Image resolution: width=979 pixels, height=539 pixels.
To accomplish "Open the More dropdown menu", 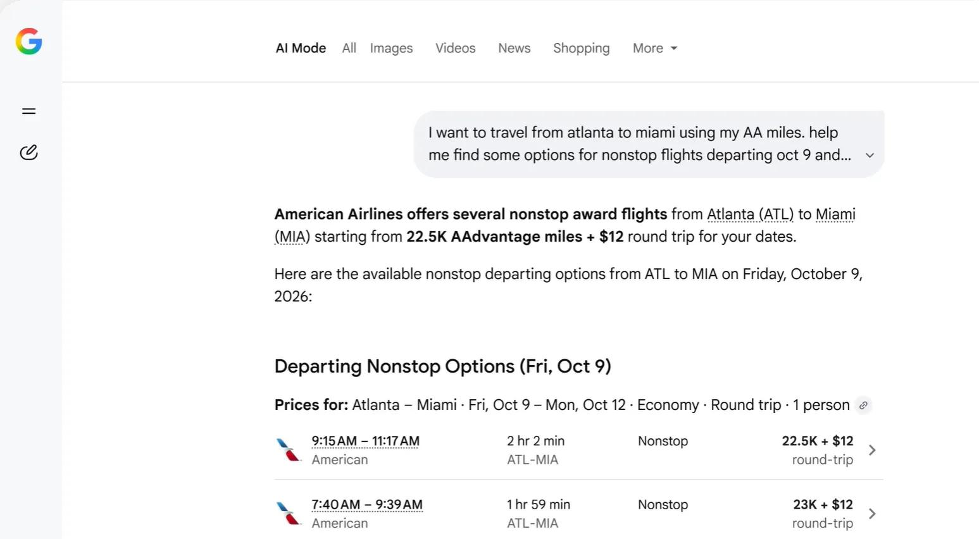I will (655, 48).
